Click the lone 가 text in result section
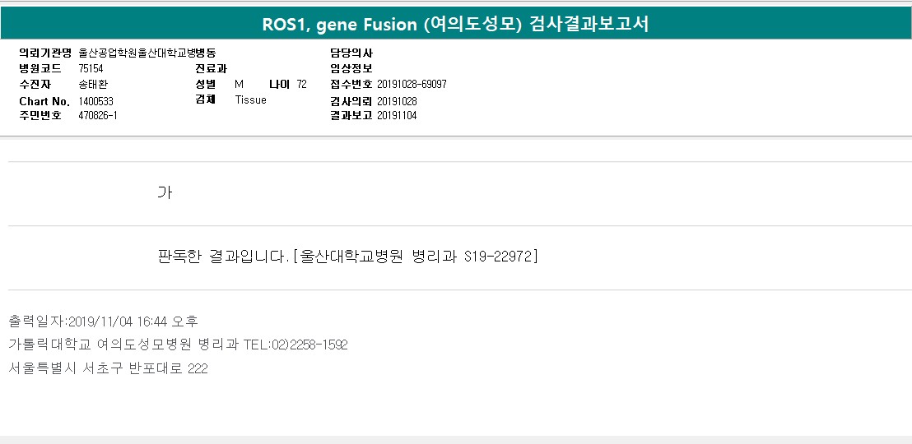912x444 pixels. 165,192
